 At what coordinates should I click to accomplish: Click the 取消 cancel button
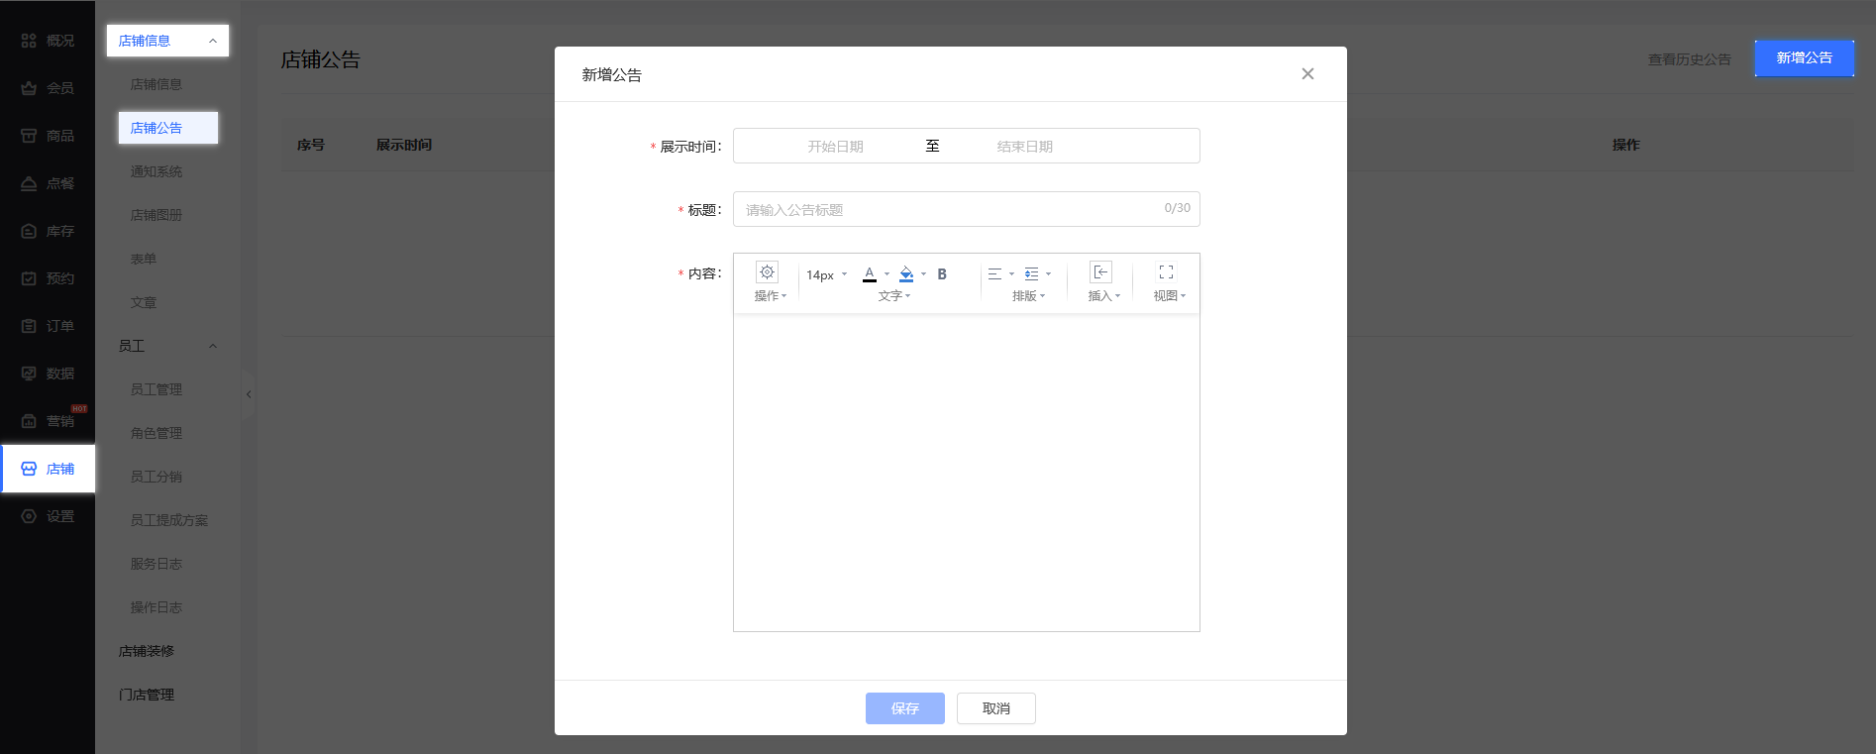pos(995,708)
